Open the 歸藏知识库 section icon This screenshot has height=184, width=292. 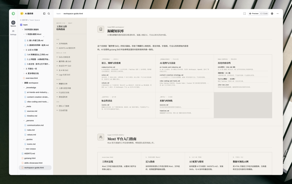tap(101, 29)
